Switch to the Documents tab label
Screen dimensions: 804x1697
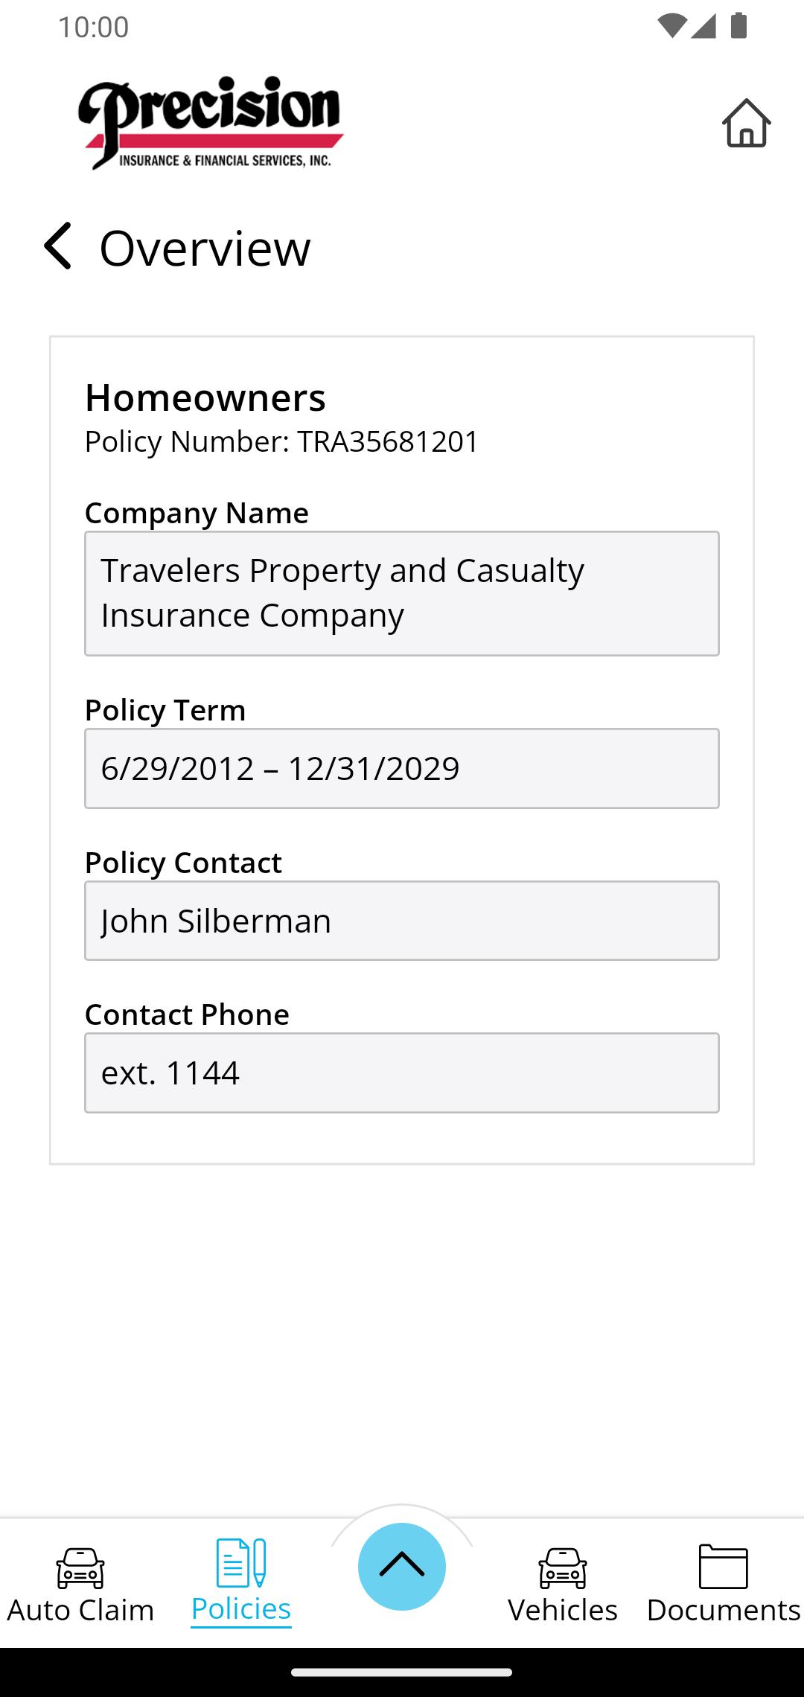pyautogui.click(x=723, y=1610)
